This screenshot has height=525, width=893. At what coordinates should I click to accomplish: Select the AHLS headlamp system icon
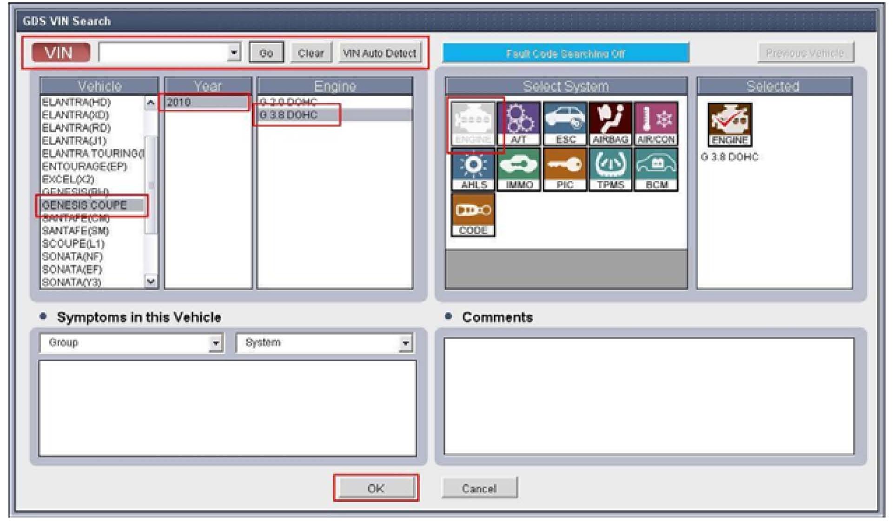(473, 169)
